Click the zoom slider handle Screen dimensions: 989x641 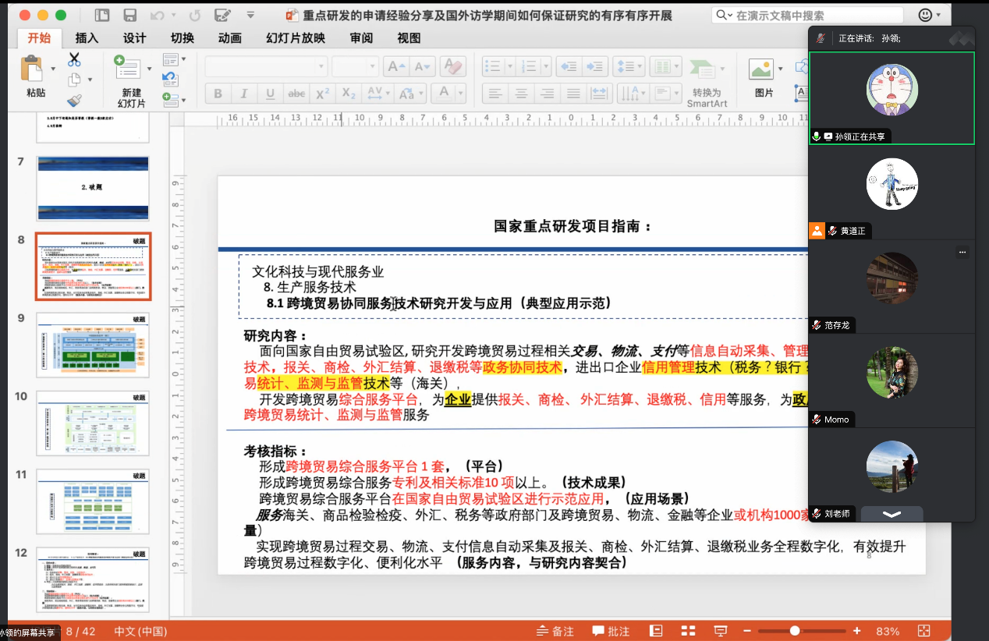coord(795,631)
